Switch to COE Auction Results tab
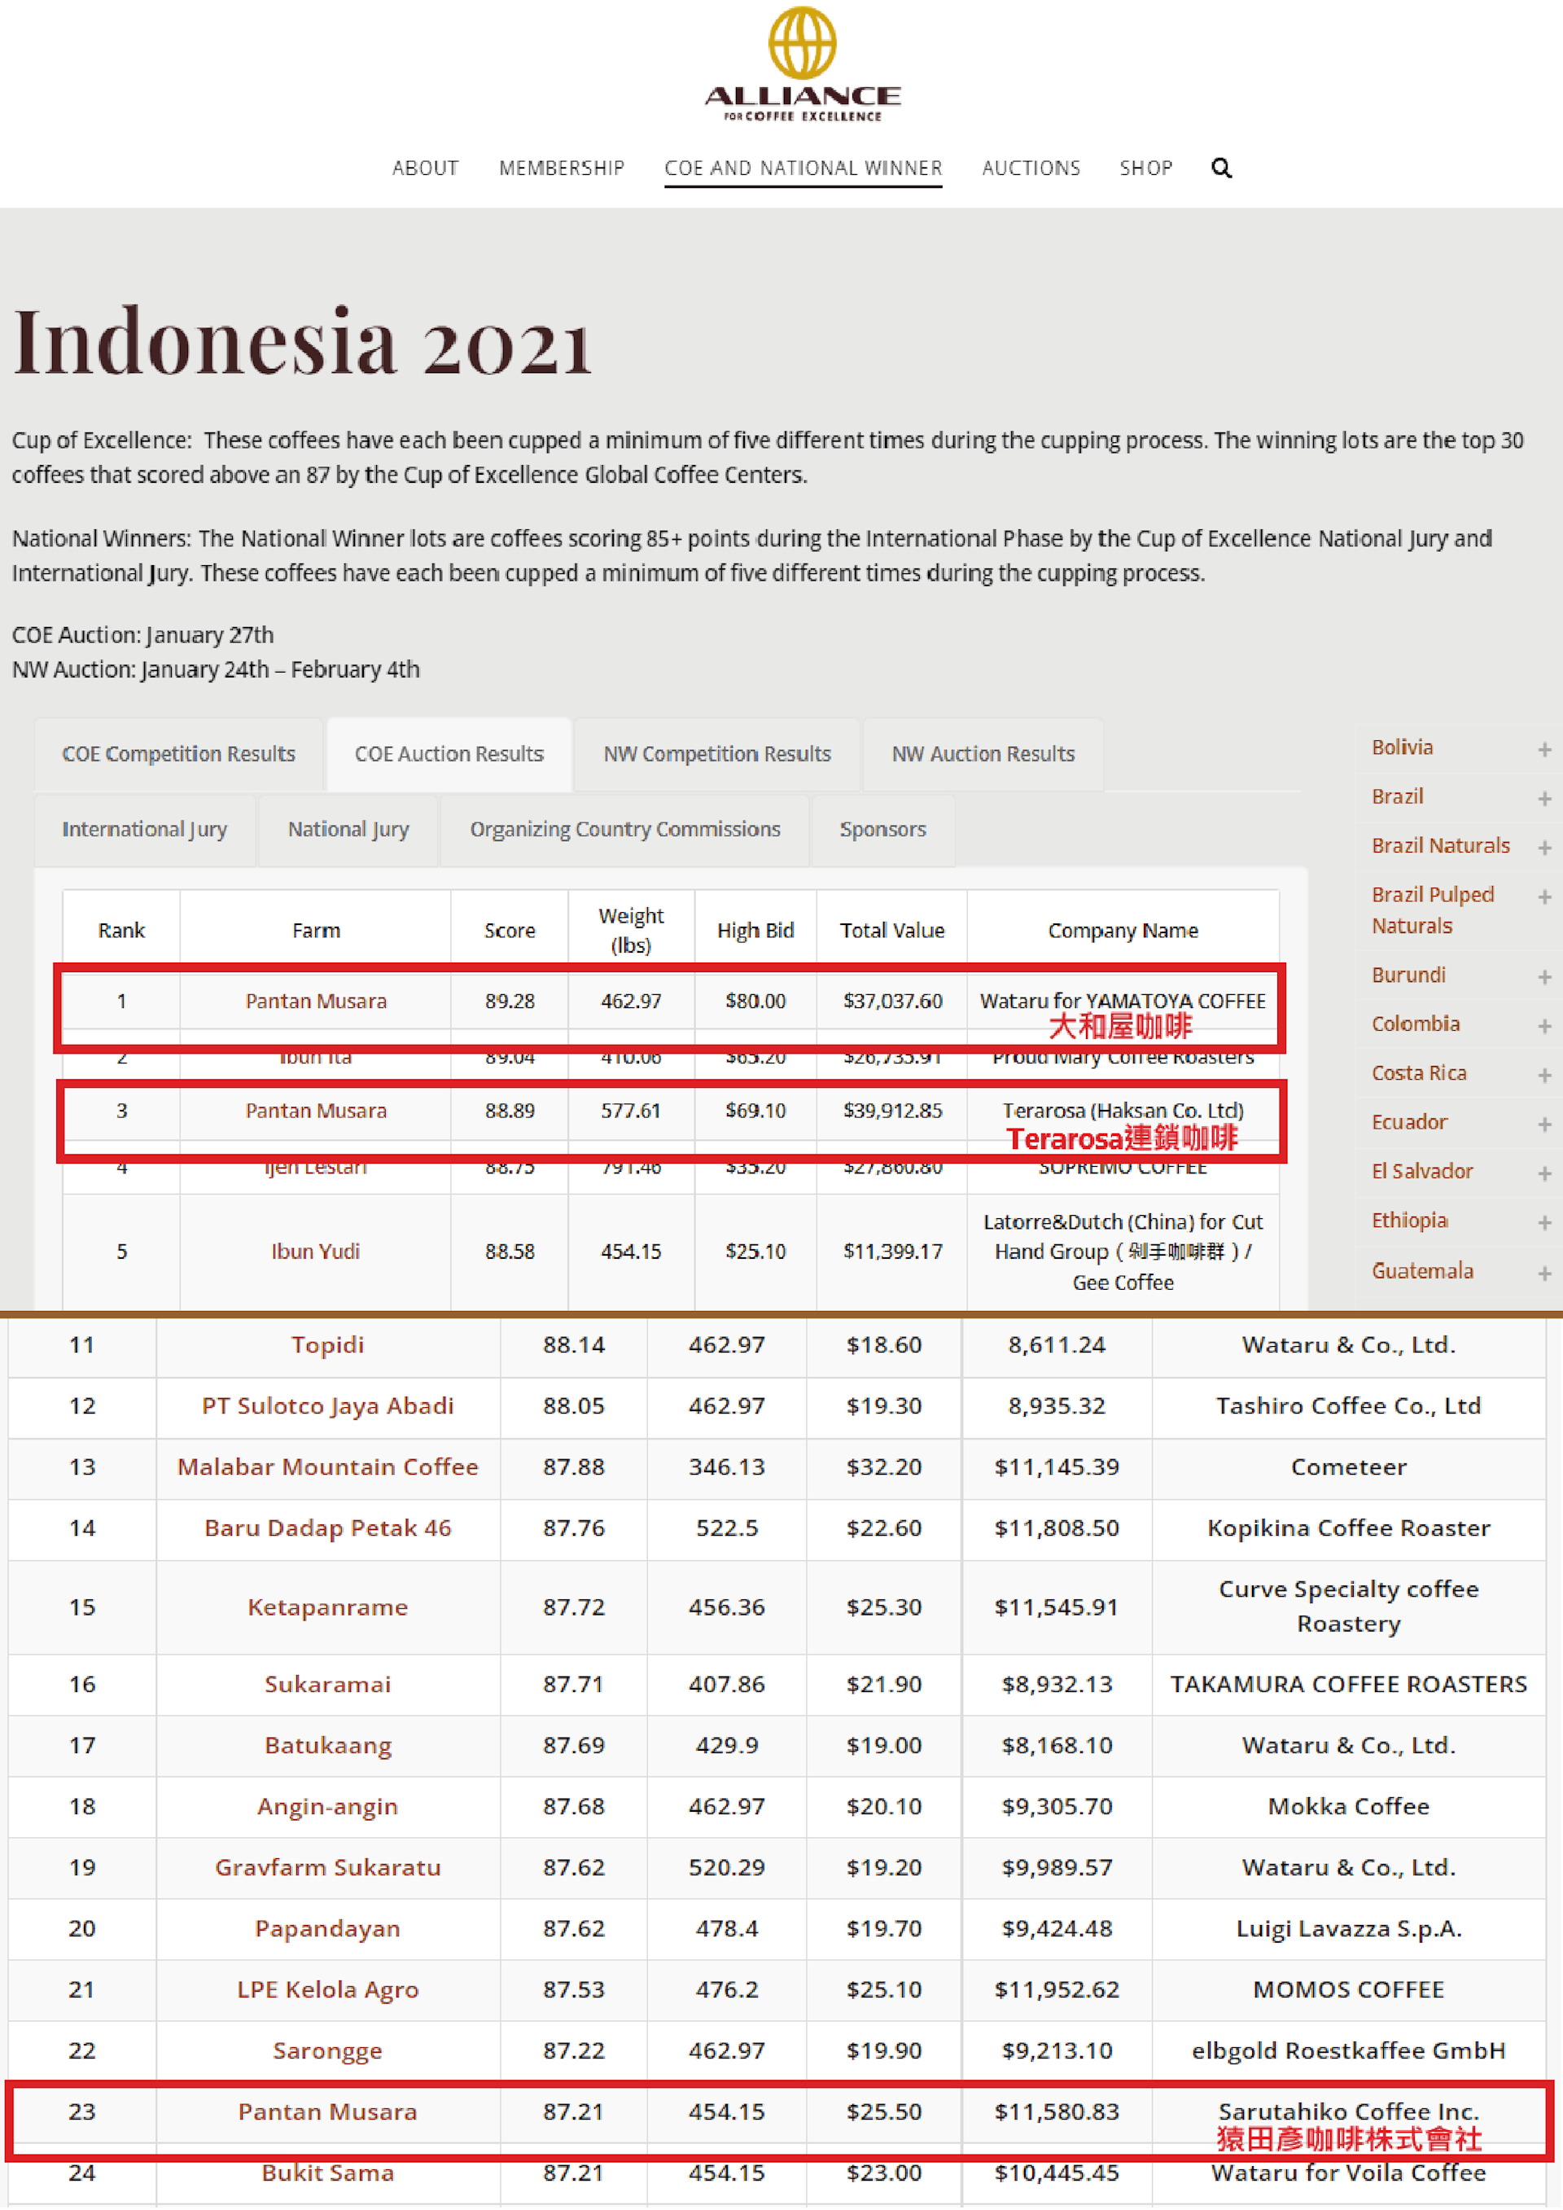This screenshot has height=2210, width=1563. (449, 754)
